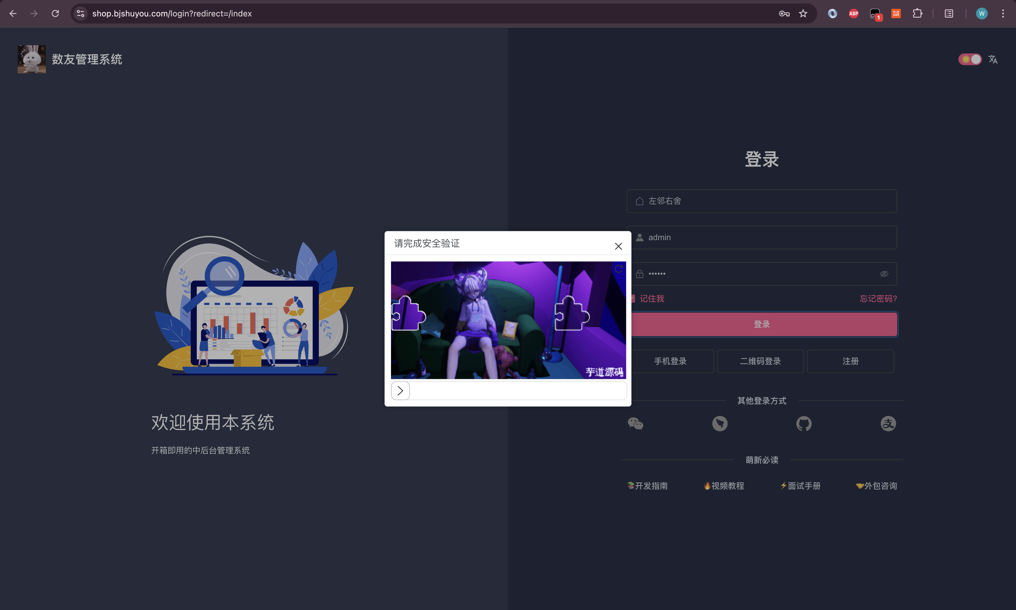1016x610 pixels.
Task: Switch to 手机登录 mobile login
Action: pos(670,361)
